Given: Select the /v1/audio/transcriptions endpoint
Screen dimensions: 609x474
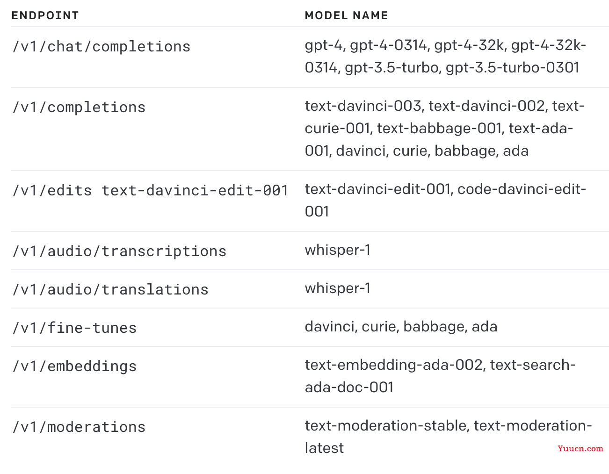Looking at the screenshot, I should [x=119, y=251].
